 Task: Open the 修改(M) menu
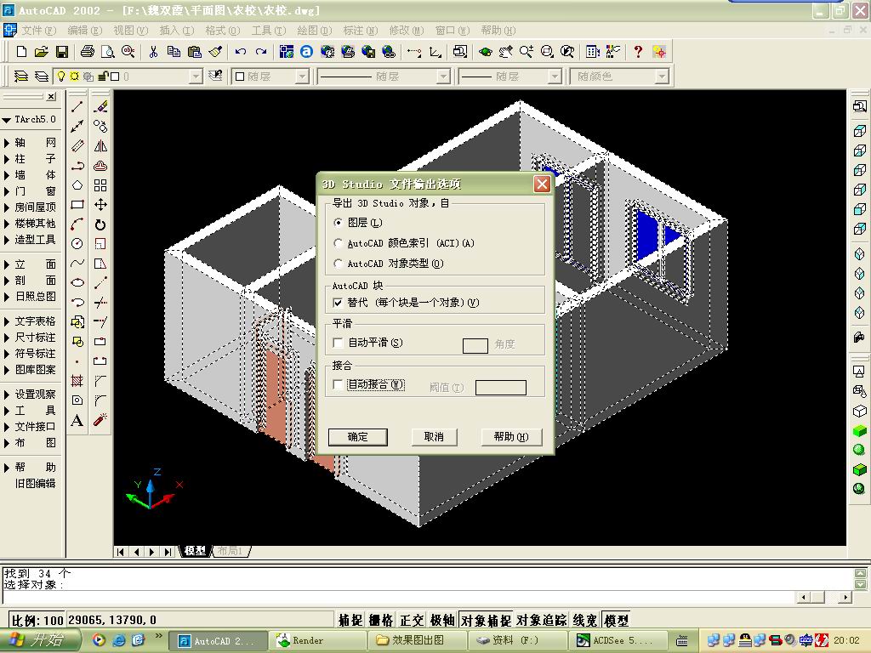[x=406, y=30]
